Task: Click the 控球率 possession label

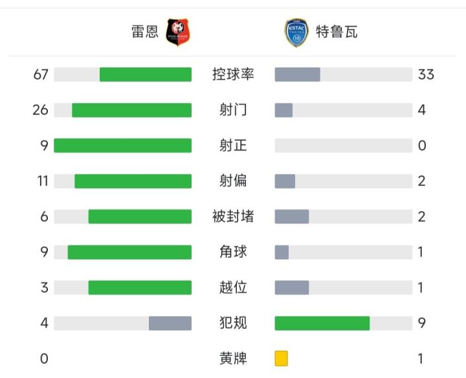Action: tap(233, 74)
